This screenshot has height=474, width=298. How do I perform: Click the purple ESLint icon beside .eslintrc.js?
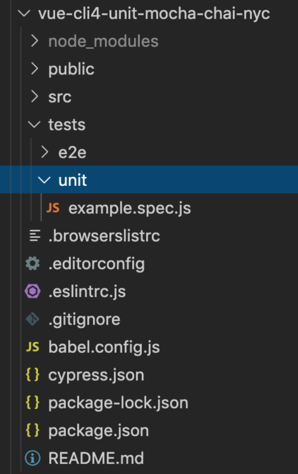pyautogui.click(x=33, y=291)
